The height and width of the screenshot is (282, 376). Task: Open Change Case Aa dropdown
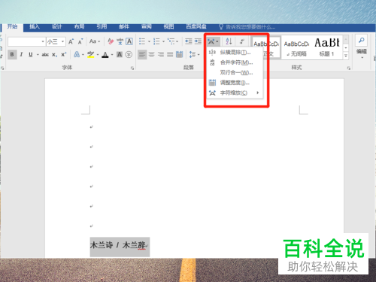95,41
